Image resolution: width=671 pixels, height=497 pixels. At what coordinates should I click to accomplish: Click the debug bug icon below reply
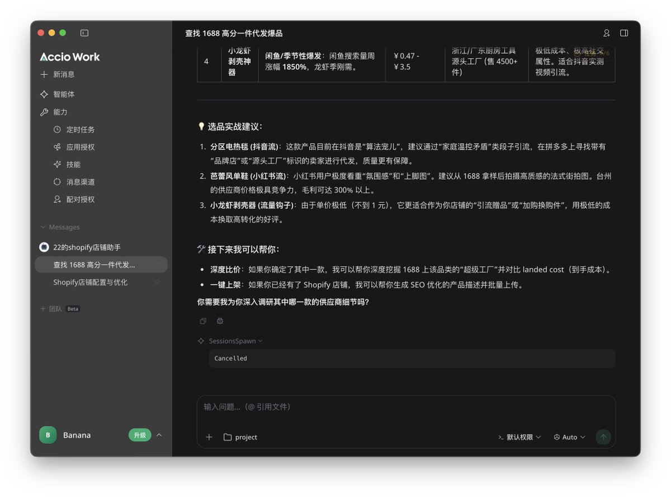pyautogui.click(x=220, y=321)
